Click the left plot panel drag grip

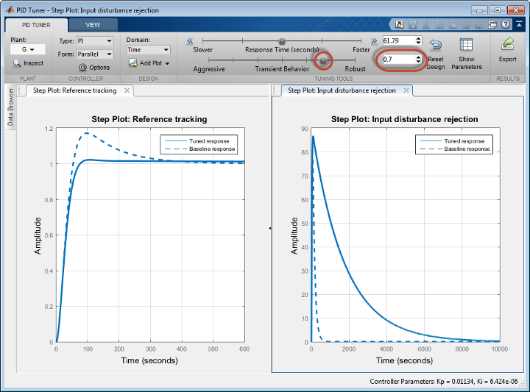click(19, 90)
